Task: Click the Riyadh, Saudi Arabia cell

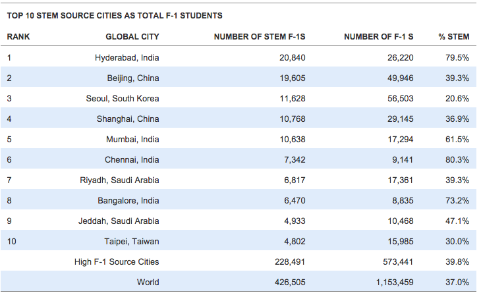Action: pyautogui.click(x=119, y=180)
